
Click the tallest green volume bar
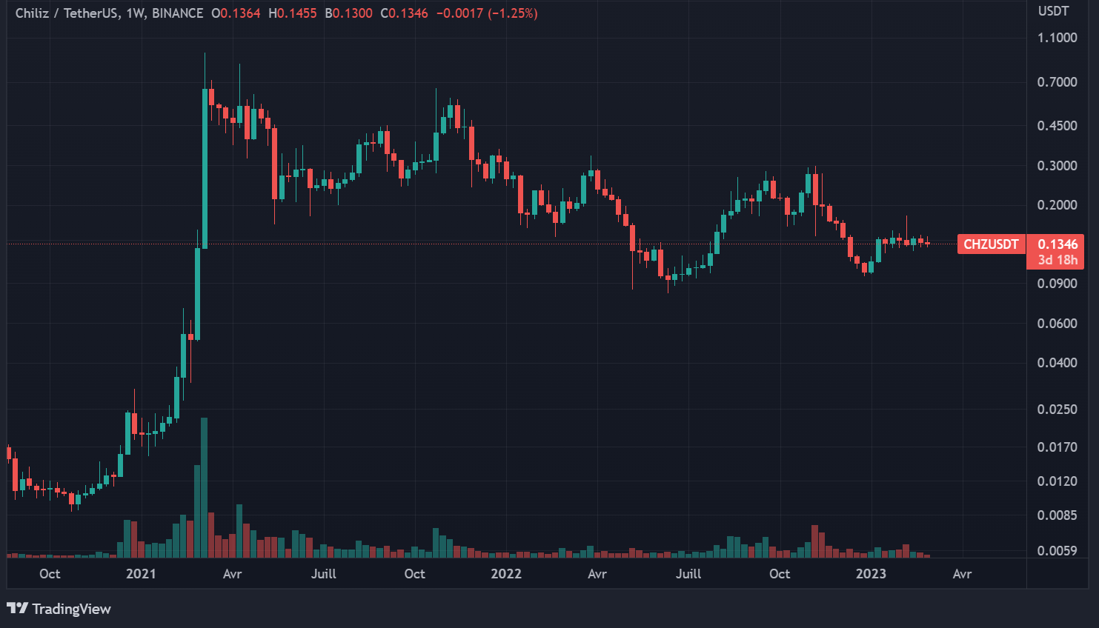pos(205,489)
